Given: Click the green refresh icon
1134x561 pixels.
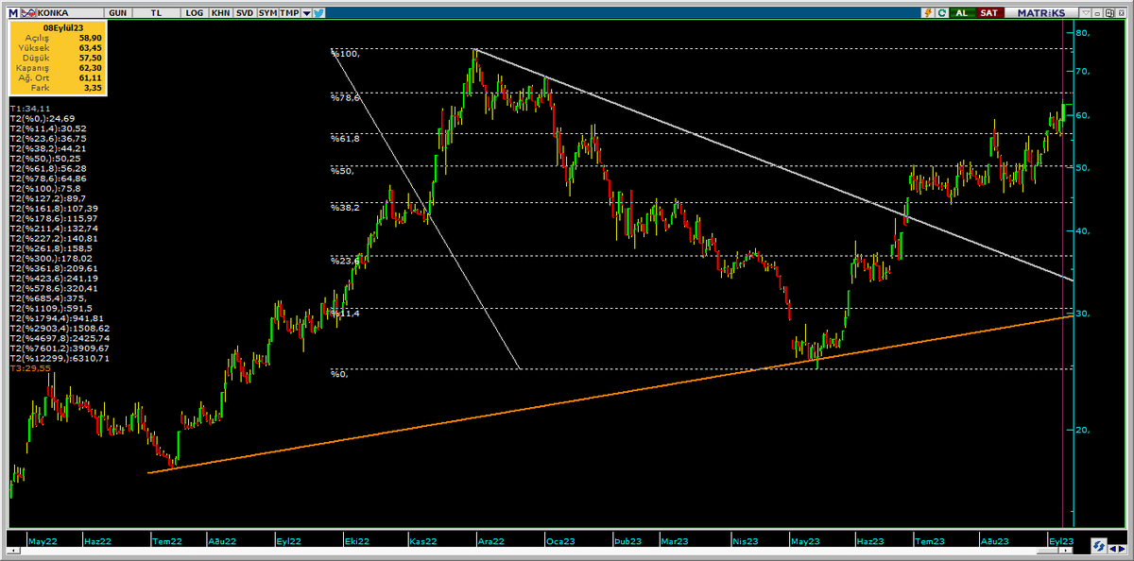Looking at the screenshot, I should [942, 13].
